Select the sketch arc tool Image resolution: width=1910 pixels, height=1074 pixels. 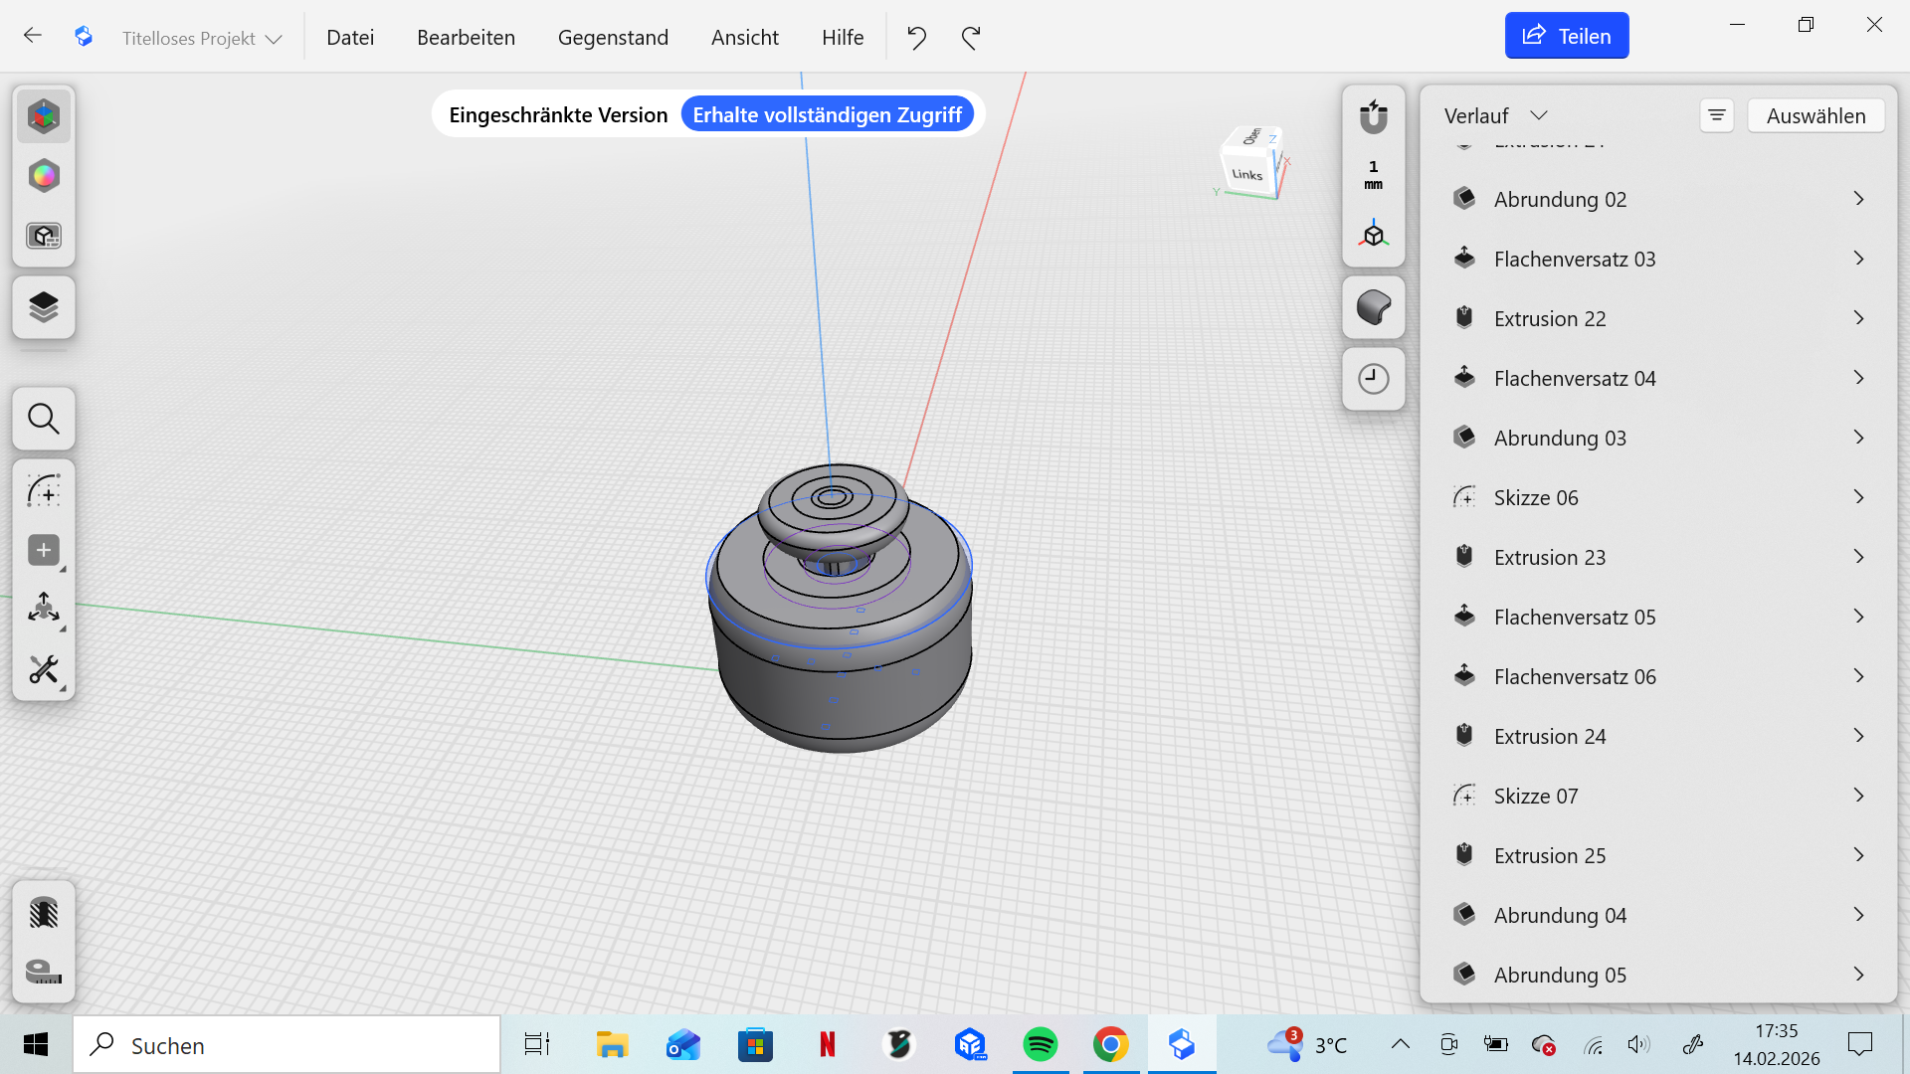tap(44, 491)
